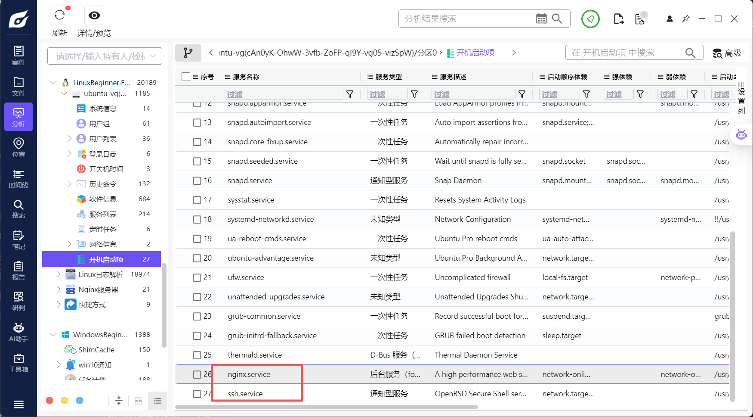Check the select-all checkbox in header
The height and width of the screenshot is (417, 753).
click(186, 77)
